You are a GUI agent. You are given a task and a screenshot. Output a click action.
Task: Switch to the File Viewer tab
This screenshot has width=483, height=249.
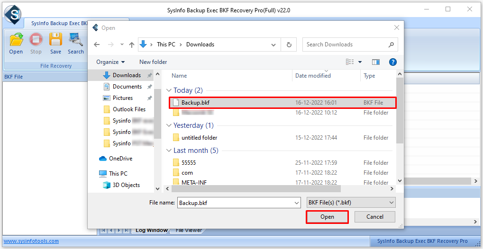189,230
